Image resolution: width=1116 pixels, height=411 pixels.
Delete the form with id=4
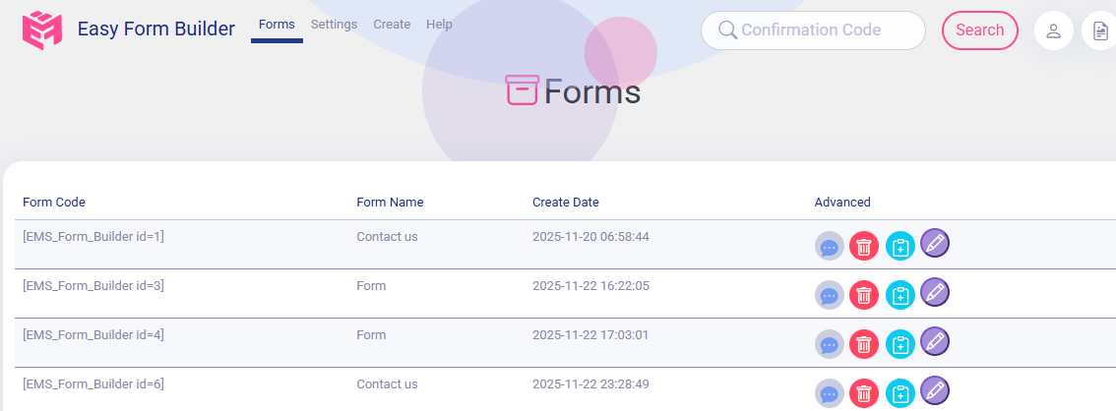tap(863, 344)
